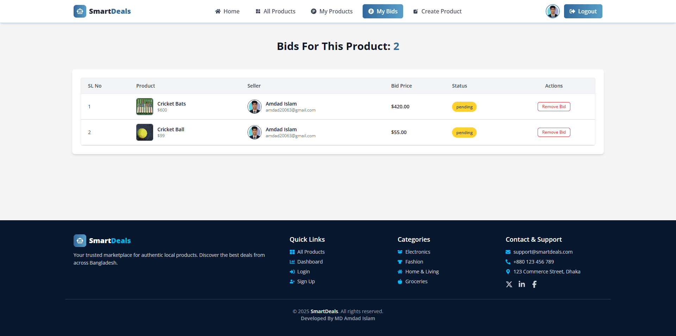Click the $420.00 bid price

pos(400,107)
